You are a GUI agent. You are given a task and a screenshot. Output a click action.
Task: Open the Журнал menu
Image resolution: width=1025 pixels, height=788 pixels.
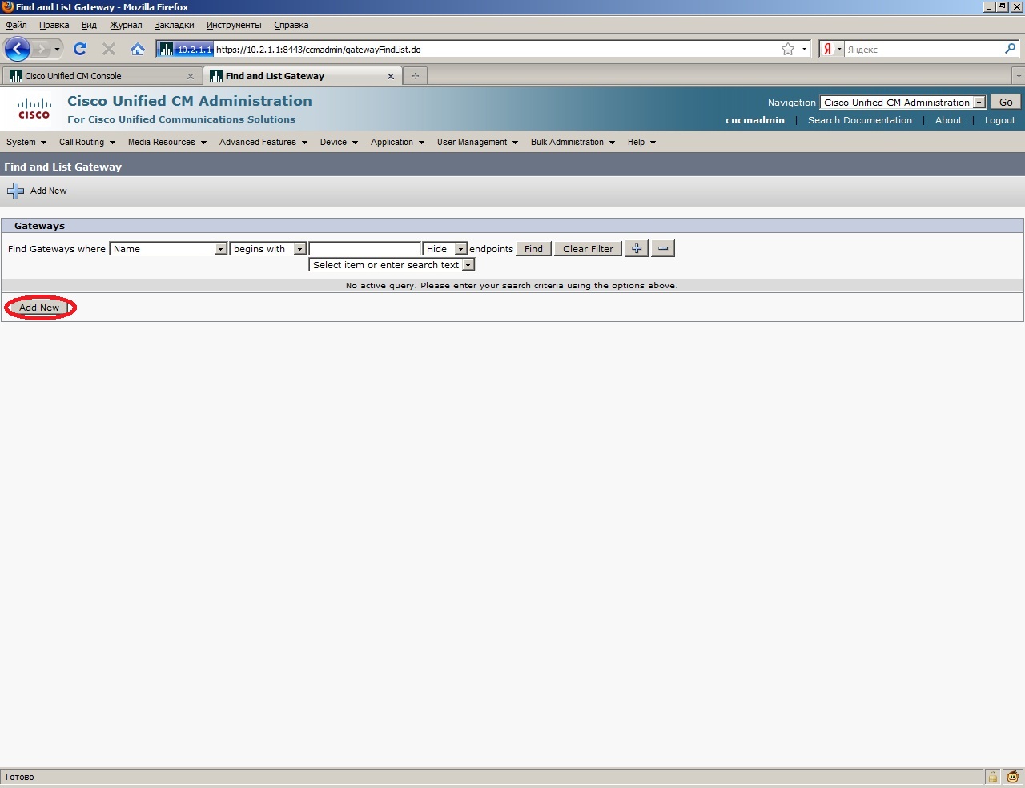click(x=126, y=25)
